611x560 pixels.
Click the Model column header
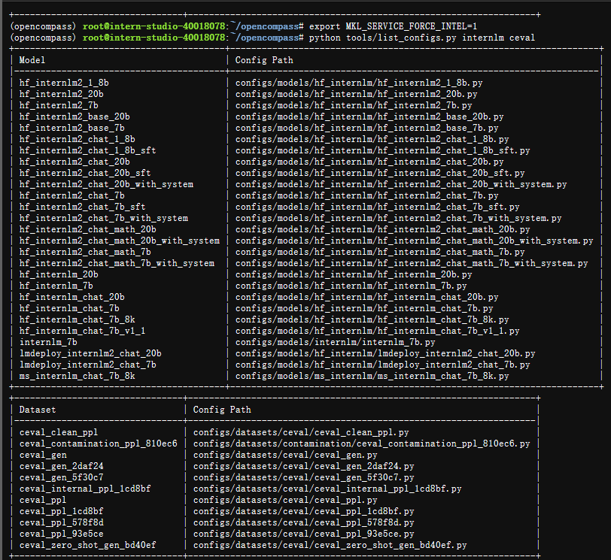(x=33, y=59)
